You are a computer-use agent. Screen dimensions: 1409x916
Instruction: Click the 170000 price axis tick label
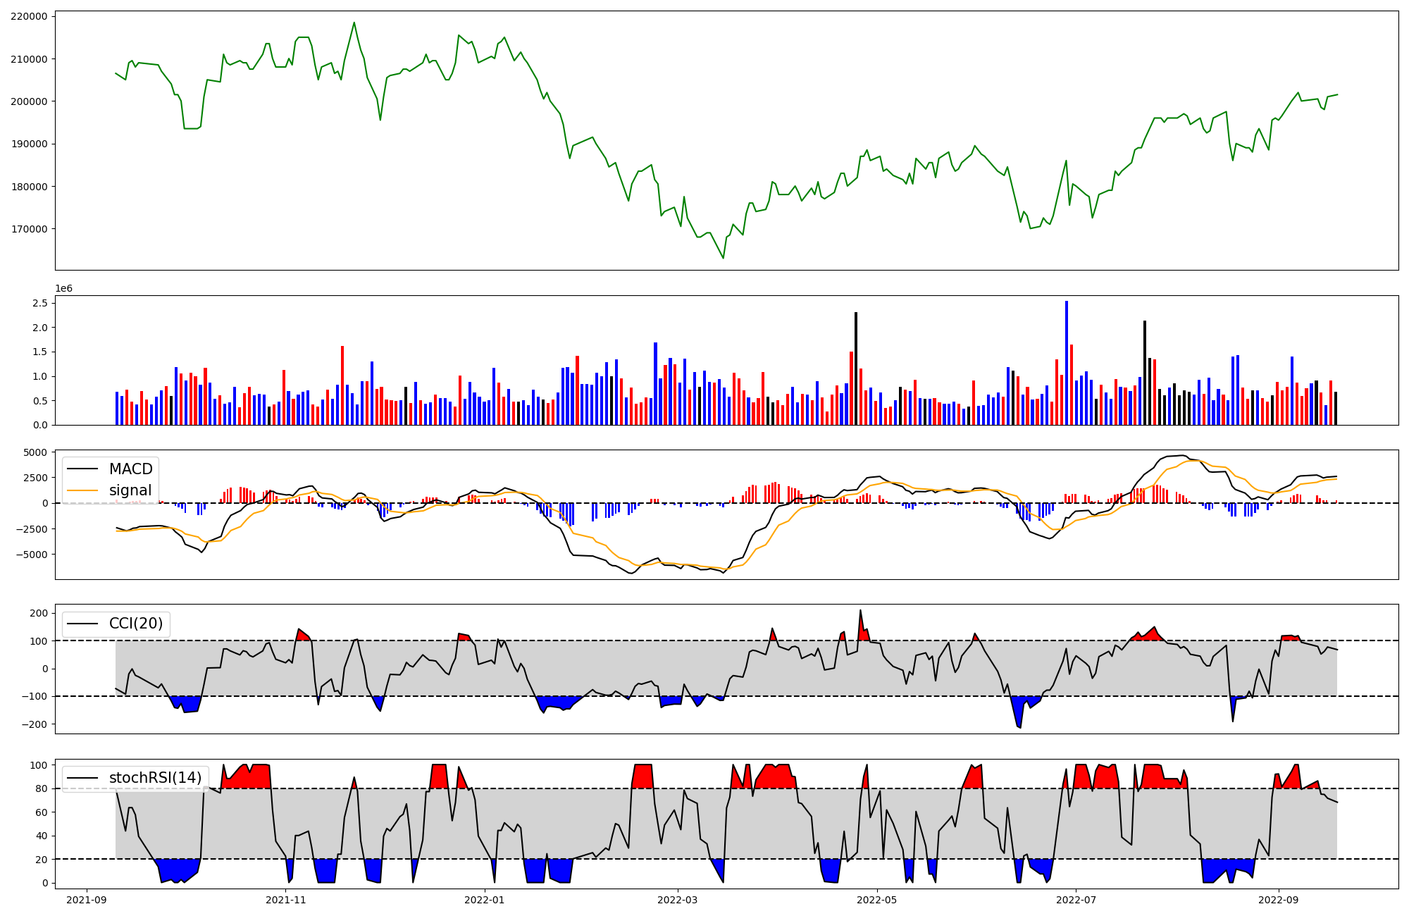click(29, 229)
